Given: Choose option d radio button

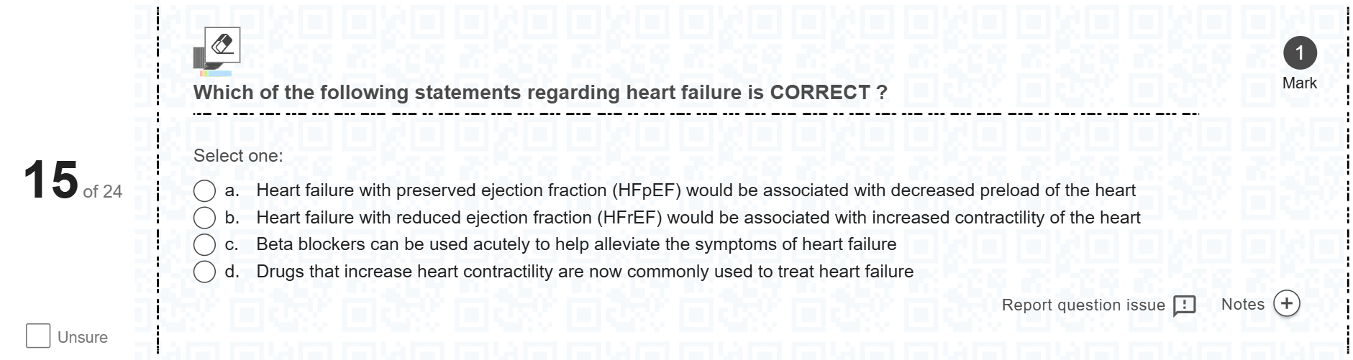Looking at the screenshot, I should coord(204,272).
